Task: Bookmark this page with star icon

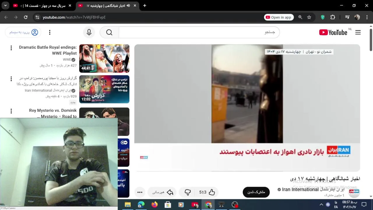Action: [x=309, y=17]
